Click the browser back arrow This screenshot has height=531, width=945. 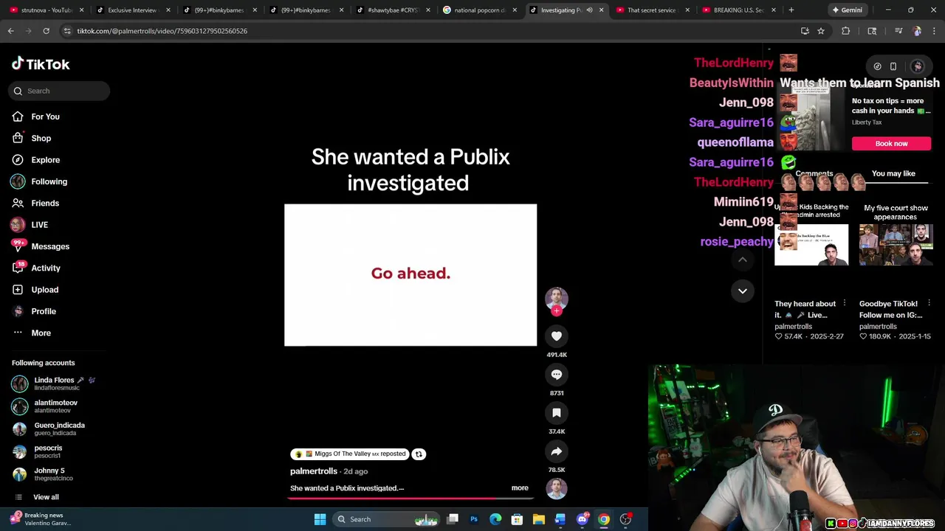point(11,31)
